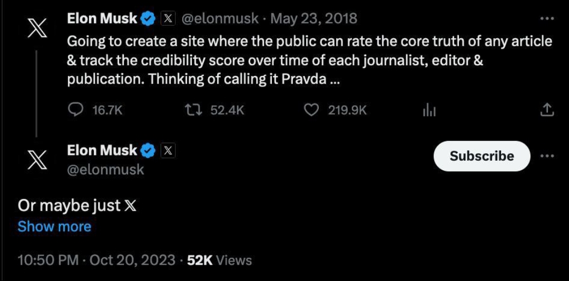Image resolution: width=569 pixels, height=281 pixels.
Task: Click the blue verified badge on the 2018 tweet
Action: click(x=148, y=19)
